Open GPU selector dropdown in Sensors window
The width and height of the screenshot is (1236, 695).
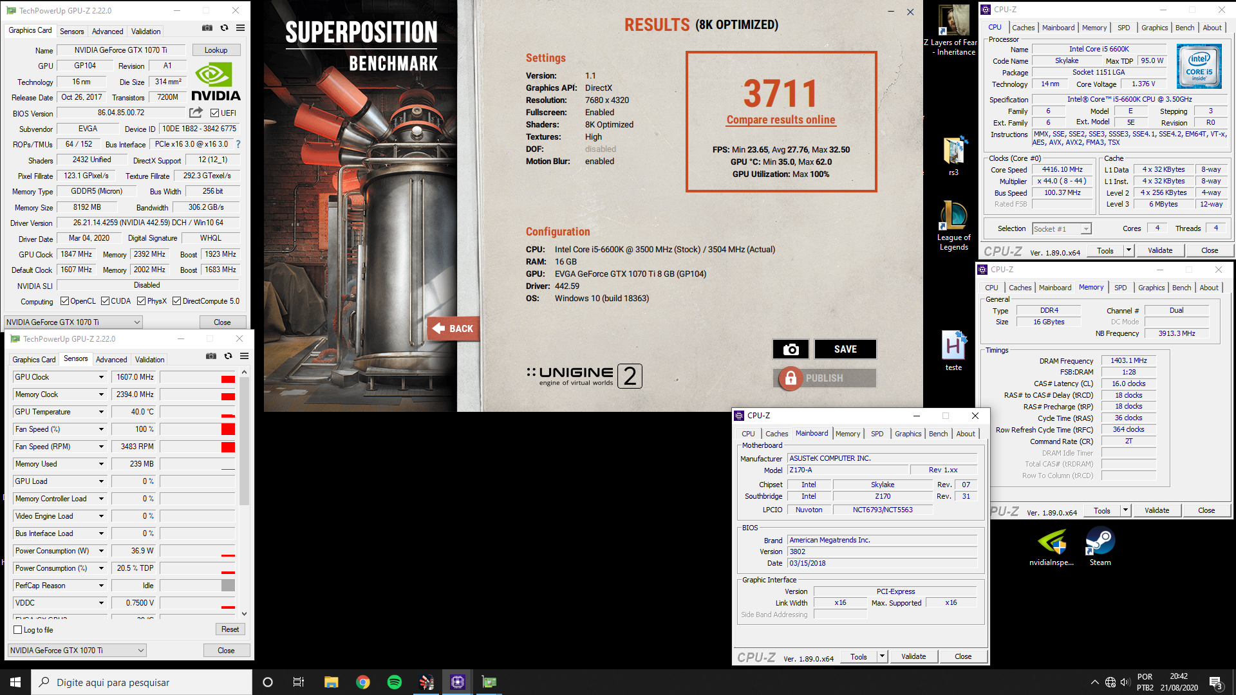tap(77, 650)
